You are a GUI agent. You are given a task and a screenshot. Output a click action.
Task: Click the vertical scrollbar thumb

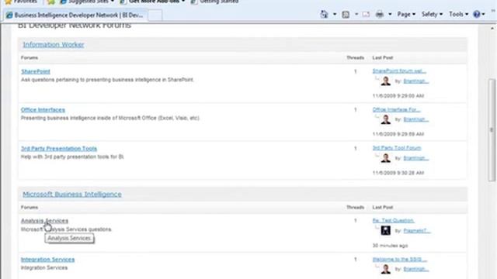coord(492,129)
